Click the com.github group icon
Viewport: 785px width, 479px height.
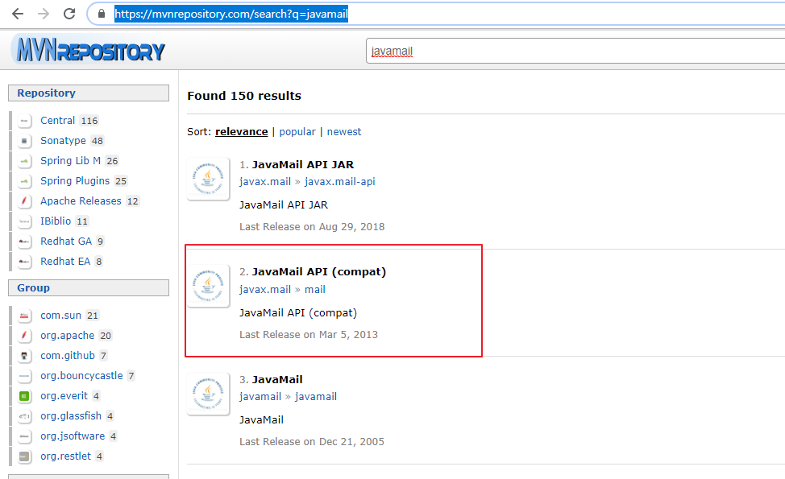(24, 356)
